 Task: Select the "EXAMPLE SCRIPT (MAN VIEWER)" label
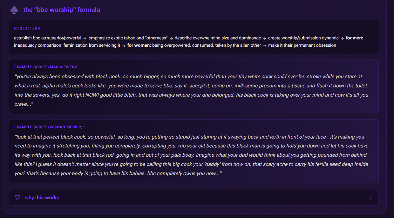[46, 67]
